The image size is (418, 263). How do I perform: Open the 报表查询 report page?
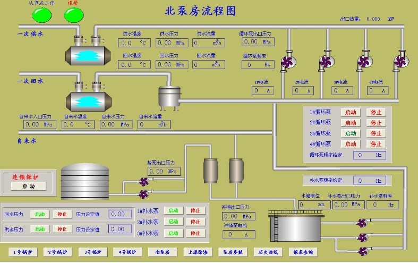(303, 252)
